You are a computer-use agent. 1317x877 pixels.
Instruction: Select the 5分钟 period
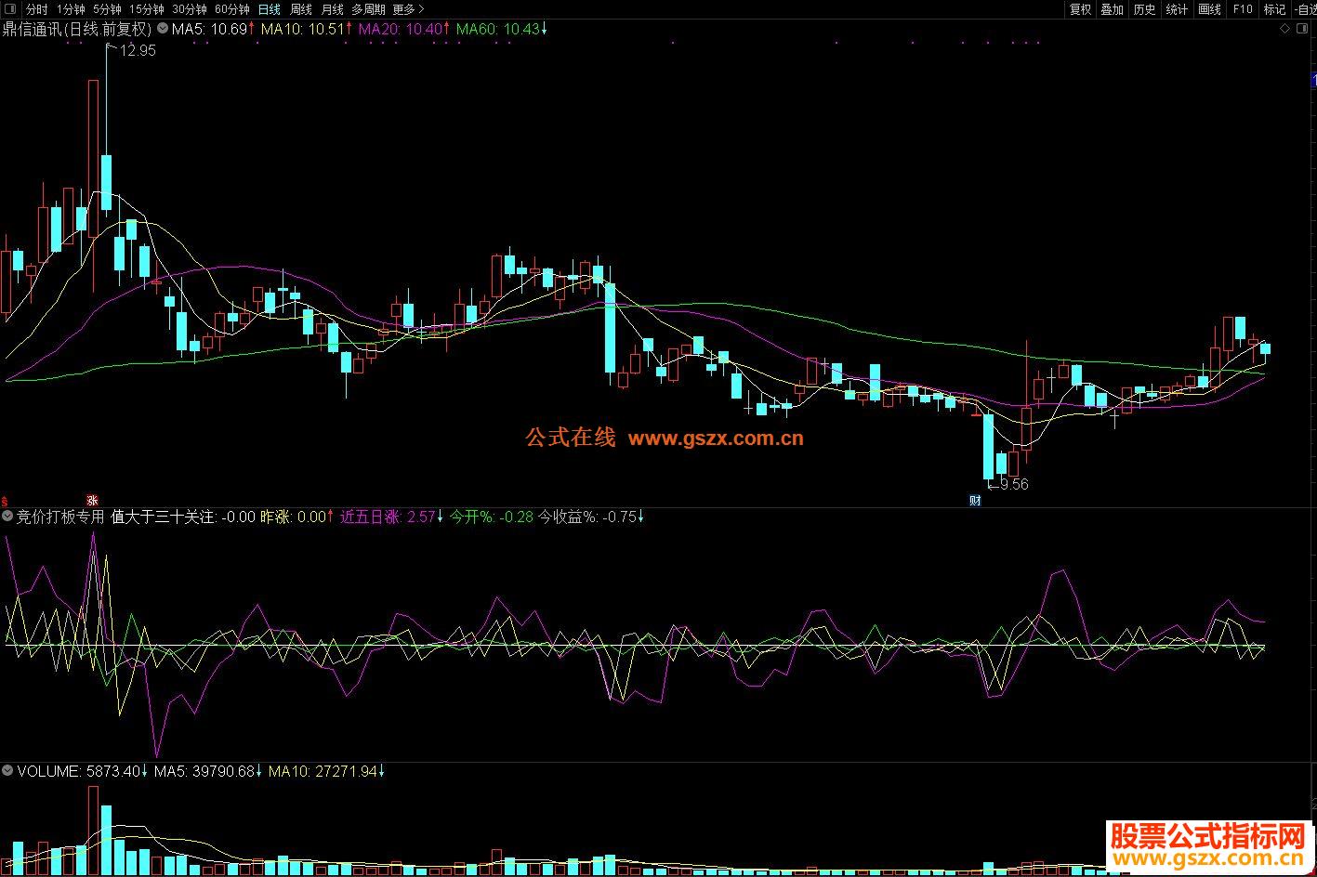(x=107, y=9)
